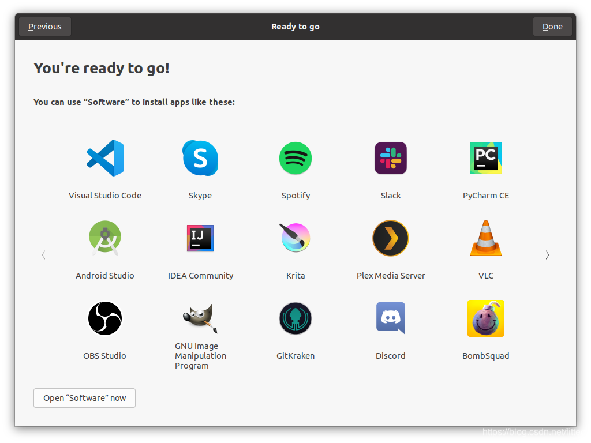Click the "Plex Media Server" label text
This screenshot has height=443, width=591.
click(x=391, y=276)
